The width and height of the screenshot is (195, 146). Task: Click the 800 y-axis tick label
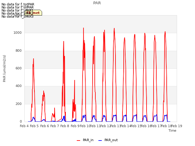click(19, 51)
